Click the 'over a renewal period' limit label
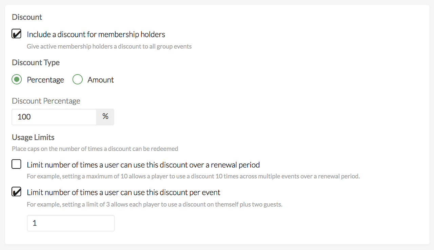 [143, 165]
